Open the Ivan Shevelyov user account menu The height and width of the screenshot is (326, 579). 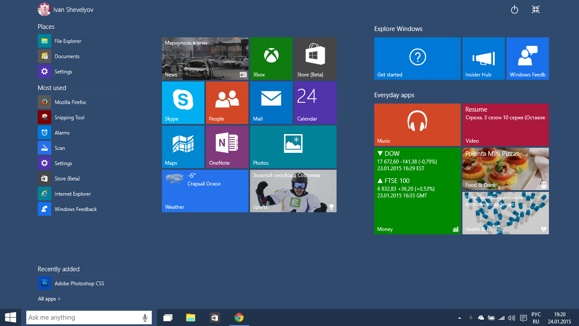(66, 9)
